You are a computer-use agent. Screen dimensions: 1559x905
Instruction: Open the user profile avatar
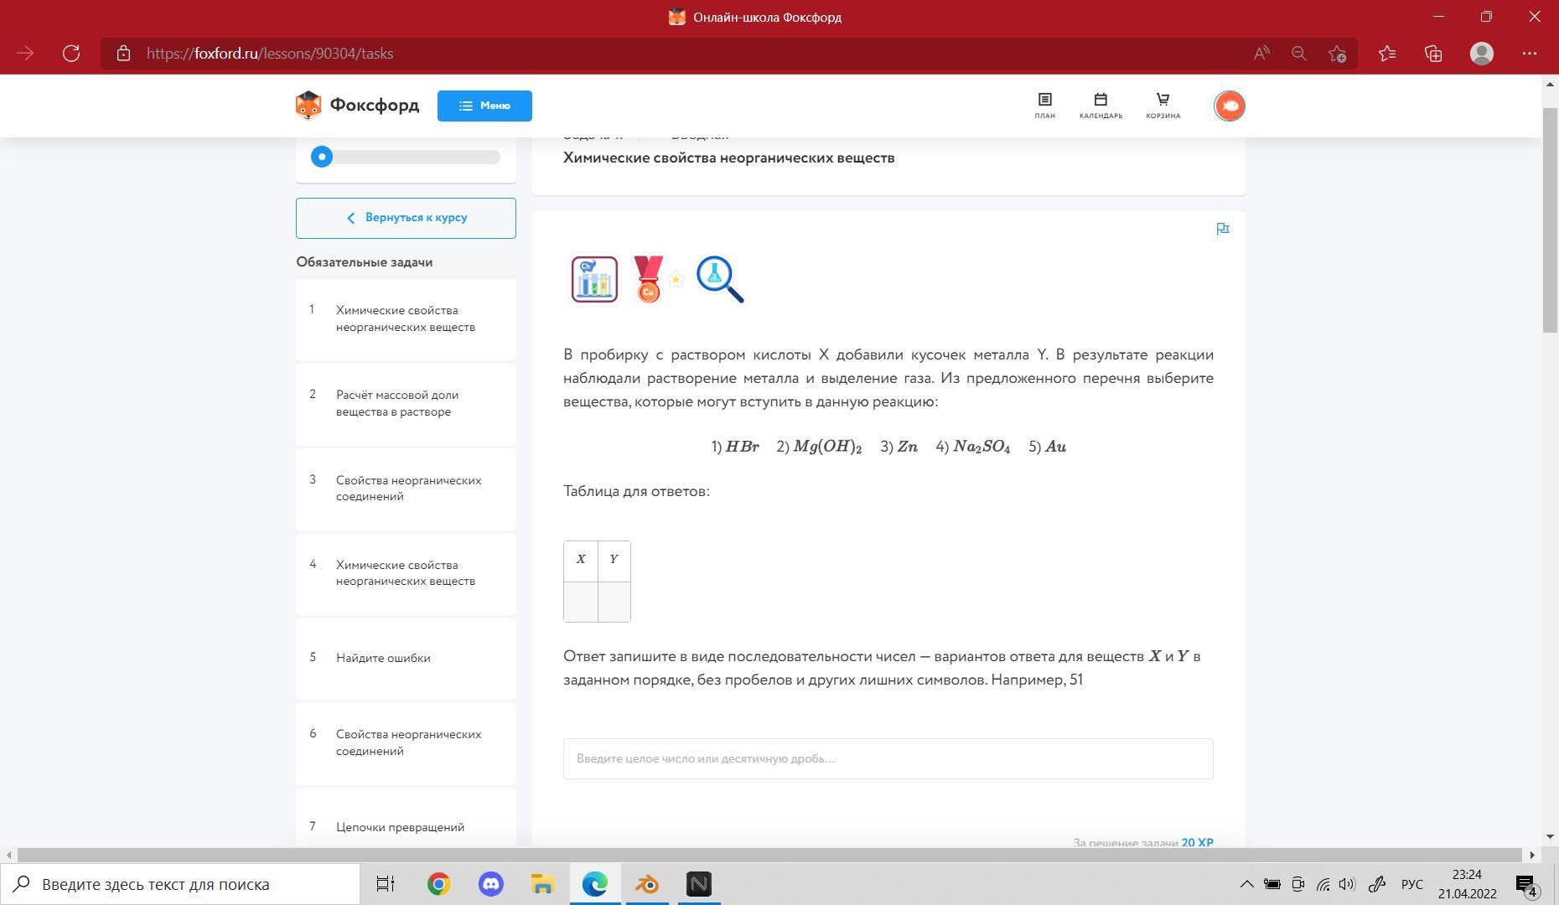click(x=1230, y=106)
